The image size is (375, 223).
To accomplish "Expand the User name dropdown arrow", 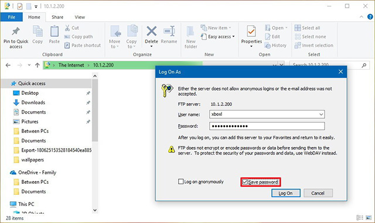I will point(321,115).
